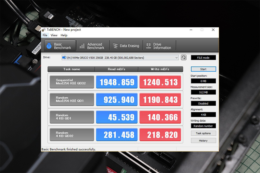Click the status text Basic Benchmark finished successfully
This screenshot has height=173, width=260.
[x=69, y=149]
